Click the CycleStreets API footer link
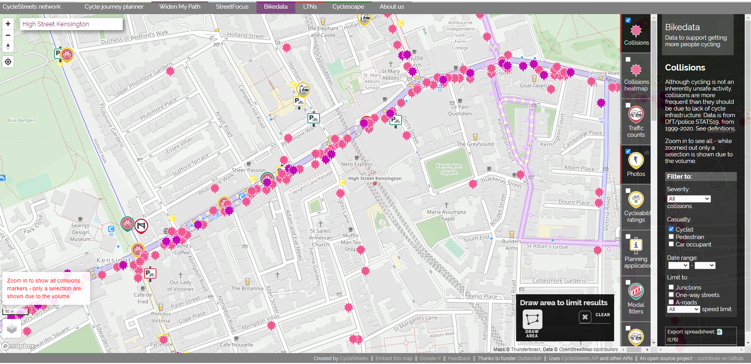This screenshot has width=751, height=364. [x=580, y=358]
